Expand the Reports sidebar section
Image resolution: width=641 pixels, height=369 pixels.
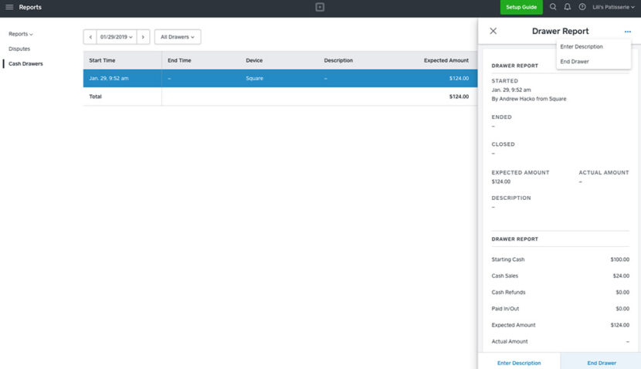[x=21, y=34]
